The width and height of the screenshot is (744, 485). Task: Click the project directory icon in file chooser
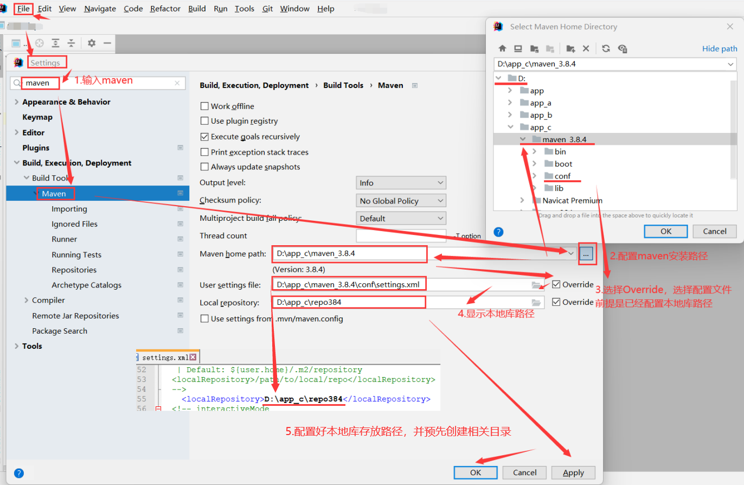tap(534, 48)
